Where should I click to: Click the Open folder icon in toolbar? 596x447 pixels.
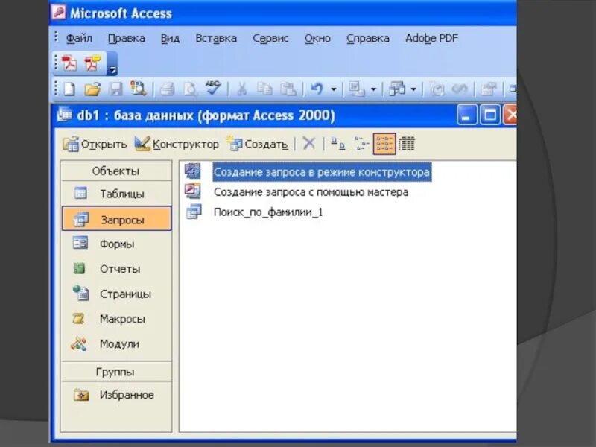pyautogui.click(x=92, y=89)
